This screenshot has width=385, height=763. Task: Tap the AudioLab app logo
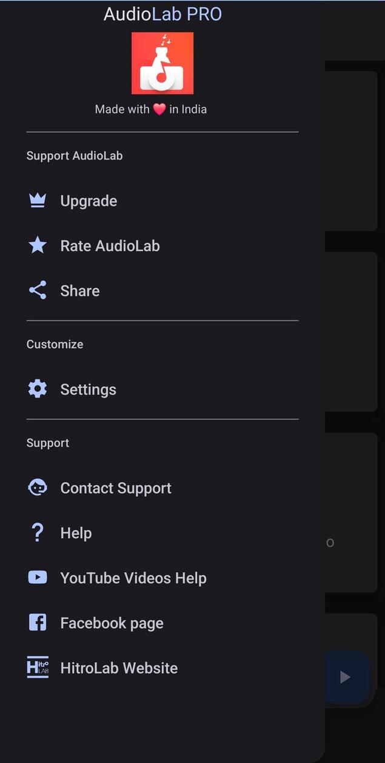162,63
